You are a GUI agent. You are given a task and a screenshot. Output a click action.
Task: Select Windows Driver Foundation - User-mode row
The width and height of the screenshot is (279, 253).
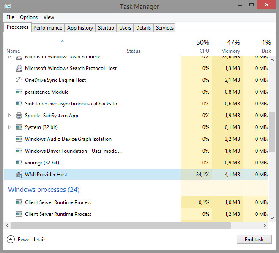[136, 151]
